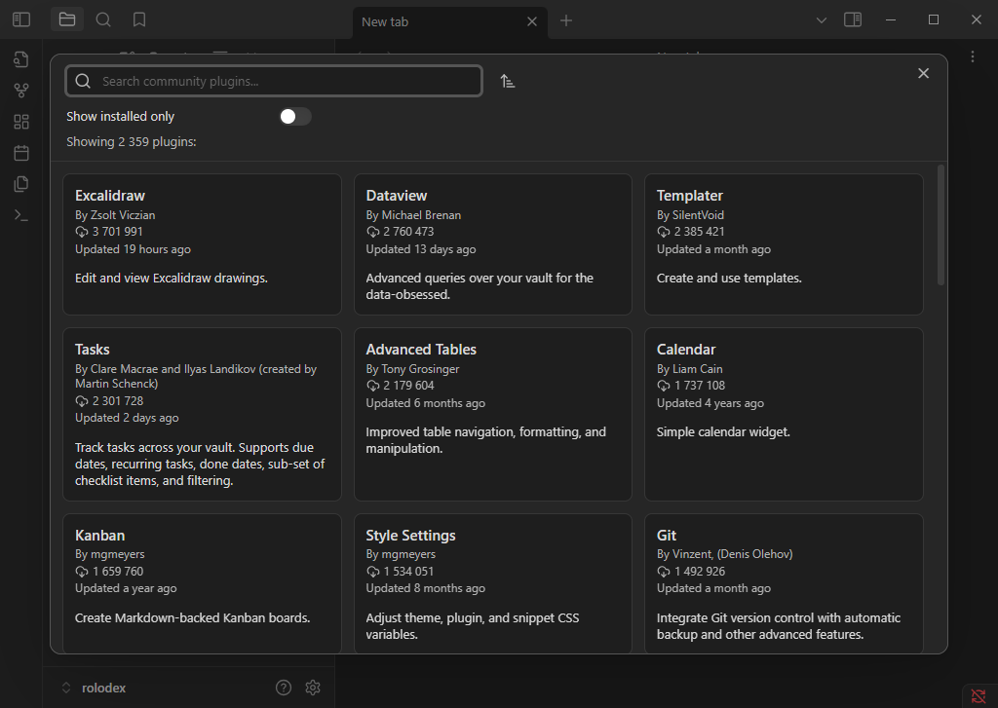Click the "1 737 108" download count
Screen dimensions: 998x708
pyautogui.click(x=700, y=386)
